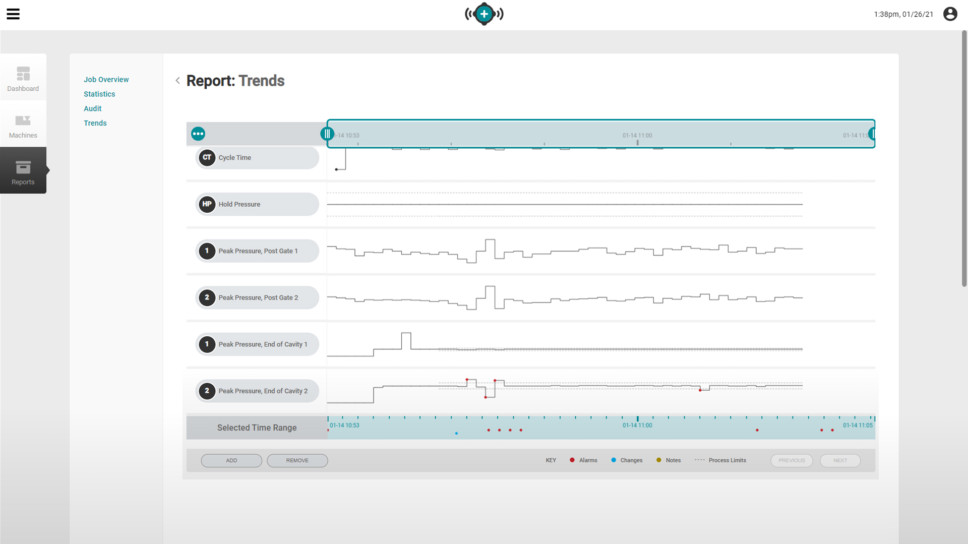
Task: Click the Selected Time Range label
Action: tap(257, 428)
